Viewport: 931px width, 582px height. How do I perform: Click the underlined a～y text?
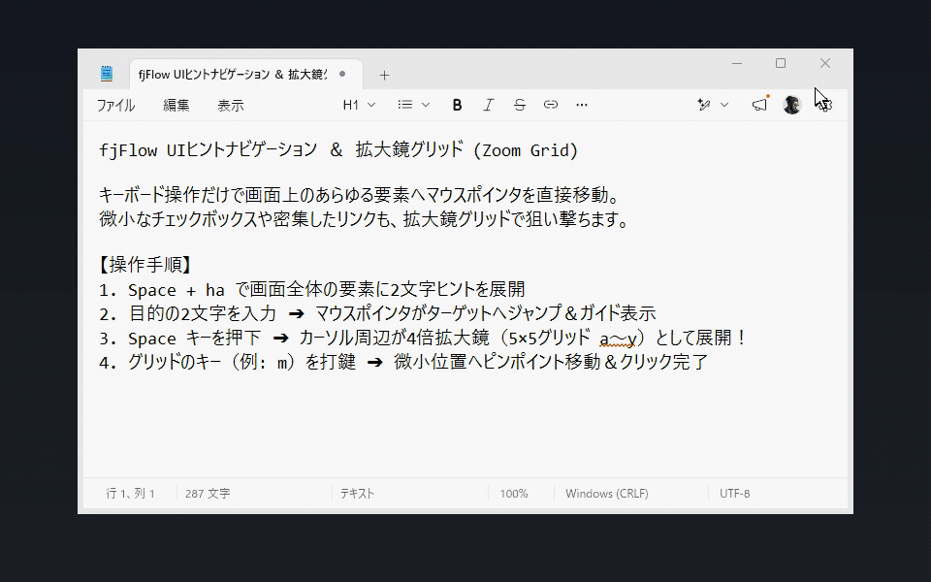point(618,339)
